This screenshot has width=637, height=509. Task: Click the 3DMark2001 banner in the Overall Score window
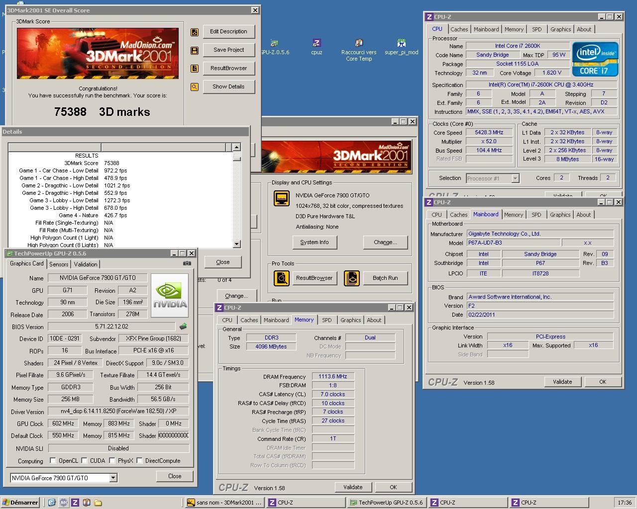(x=98, y=53)
